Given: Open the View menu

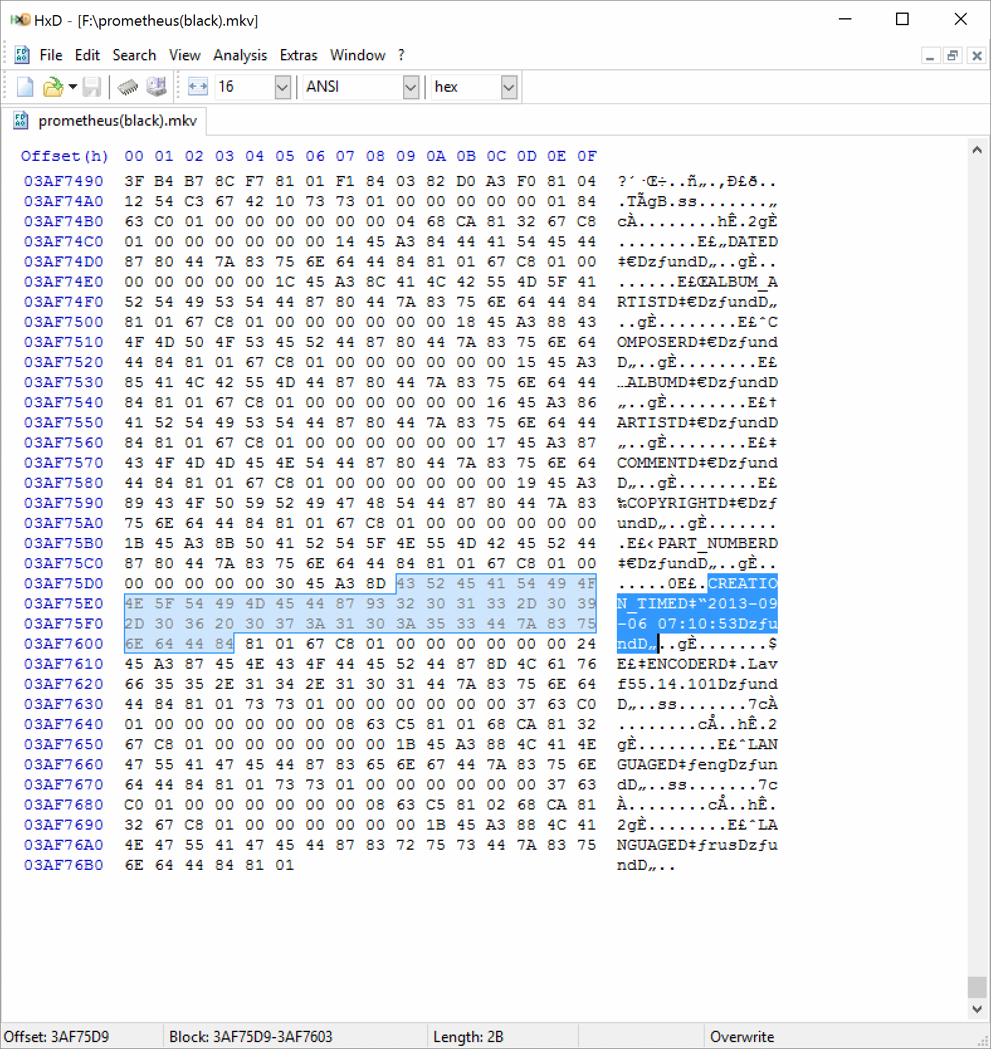Looking at the screenshot, I should (x=184, y=55).
